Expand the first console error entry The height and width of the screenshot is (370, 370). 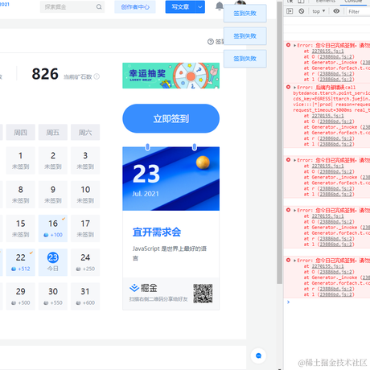[294, 45]
